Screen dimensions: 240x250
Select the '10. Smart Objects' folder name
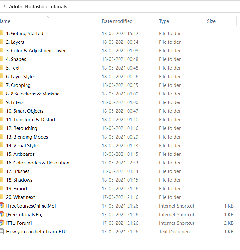tap(25, 111)
